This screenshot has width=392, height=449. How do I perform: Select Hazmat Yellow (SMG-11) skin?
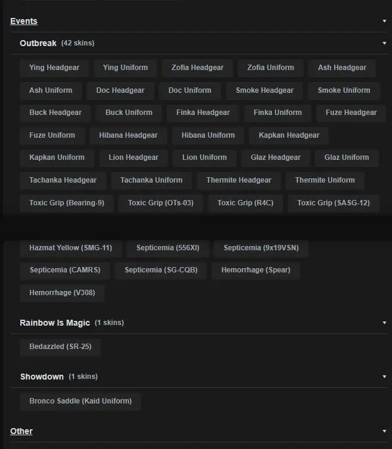click(x=71, y=248)
